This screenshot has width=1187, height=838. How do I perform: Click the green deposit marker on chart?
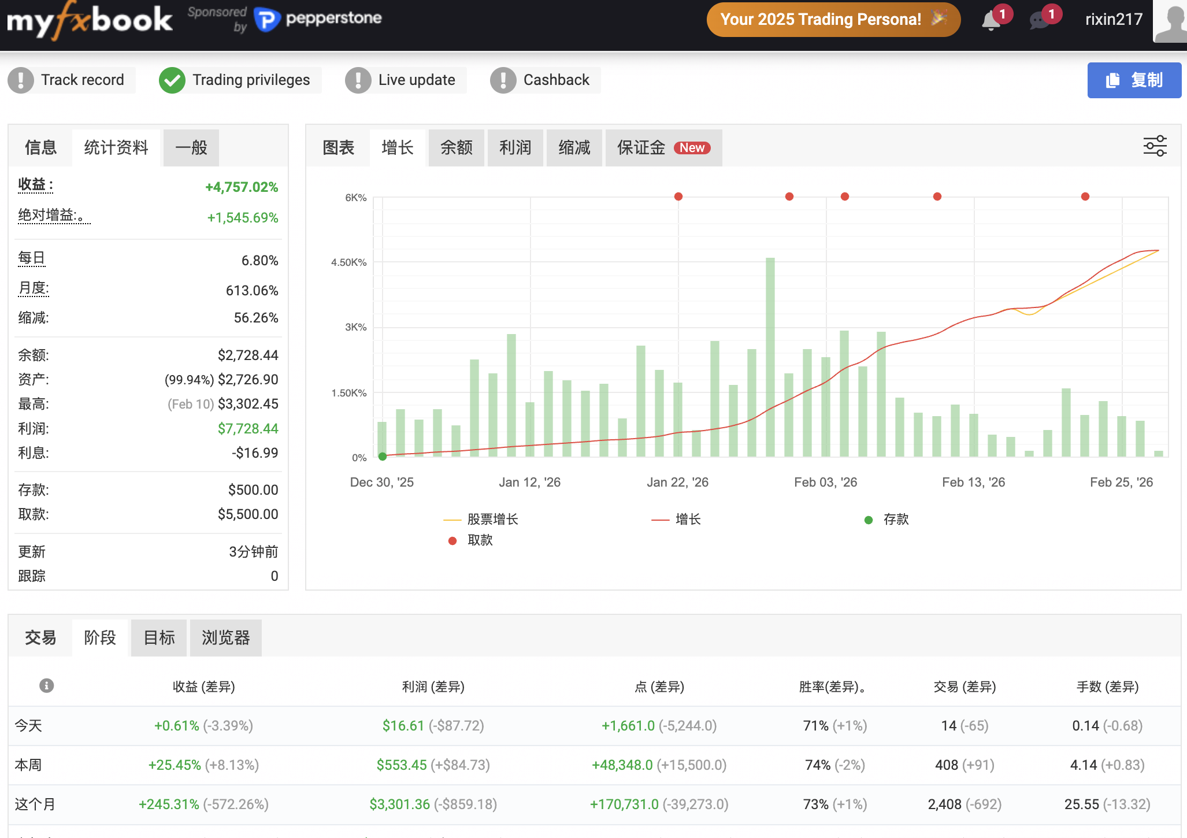[x=383, y=457]
